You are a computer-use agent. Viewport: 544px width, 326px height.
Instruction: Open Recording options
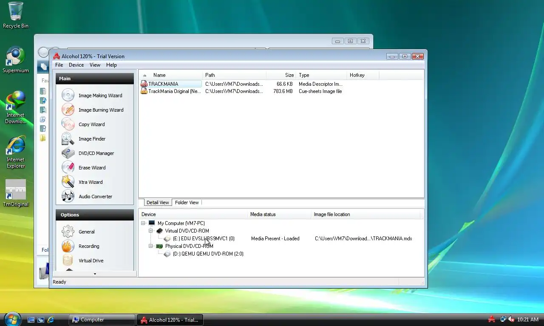(81, 246)
